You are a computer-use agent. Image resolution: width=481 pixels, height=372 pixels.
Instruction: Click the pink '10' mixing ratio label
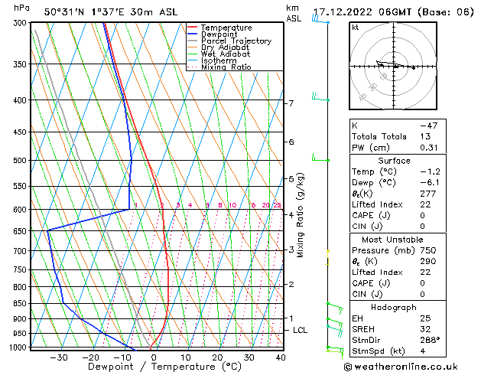(x=232, y=205)
